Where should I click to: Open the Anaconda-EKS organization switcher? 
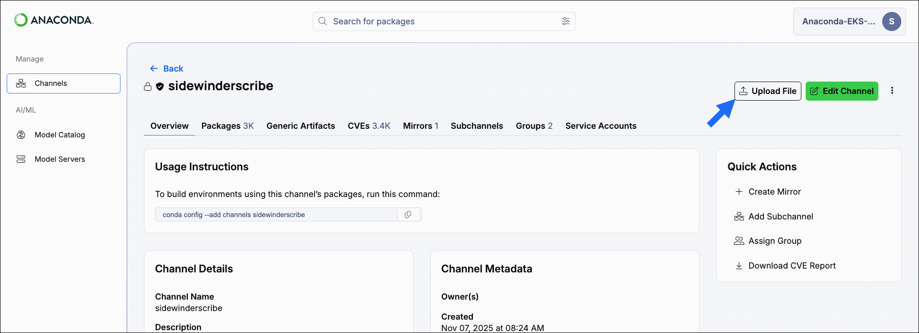849,21
